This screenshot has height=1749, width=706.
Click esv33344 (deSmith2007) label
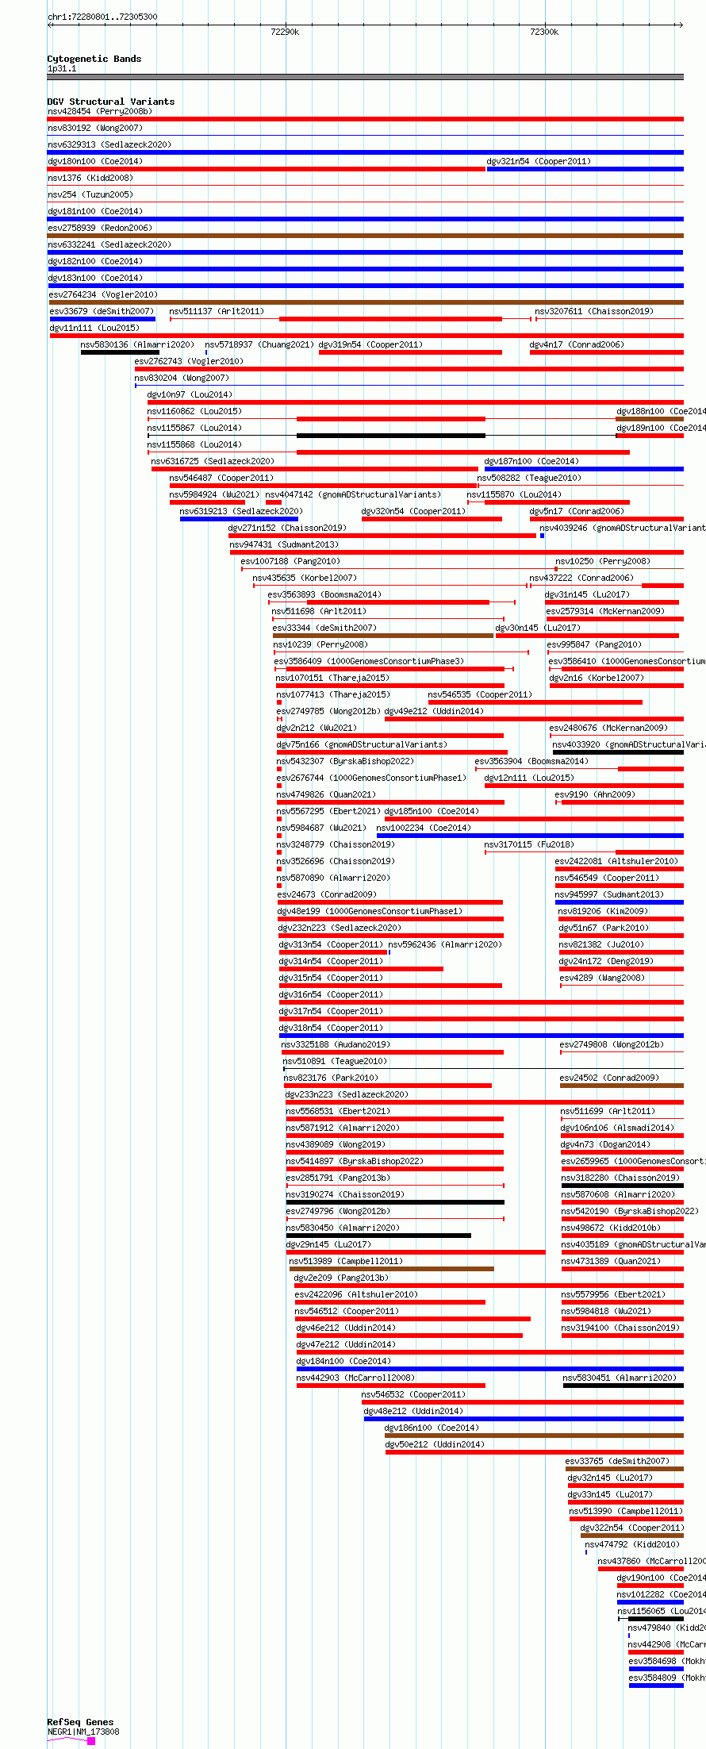(x=324, y=628)
